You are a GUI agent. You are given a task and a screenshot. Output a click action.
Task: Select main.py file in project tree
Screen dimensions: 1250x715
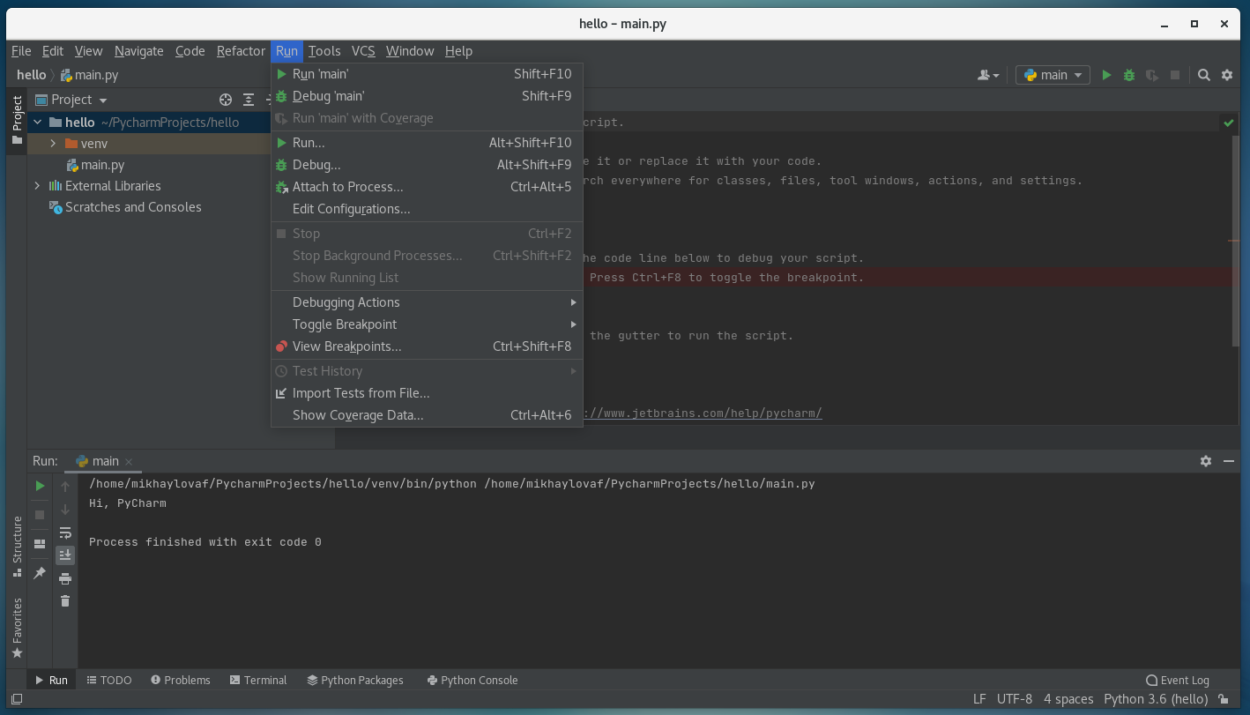pos(102,165)
